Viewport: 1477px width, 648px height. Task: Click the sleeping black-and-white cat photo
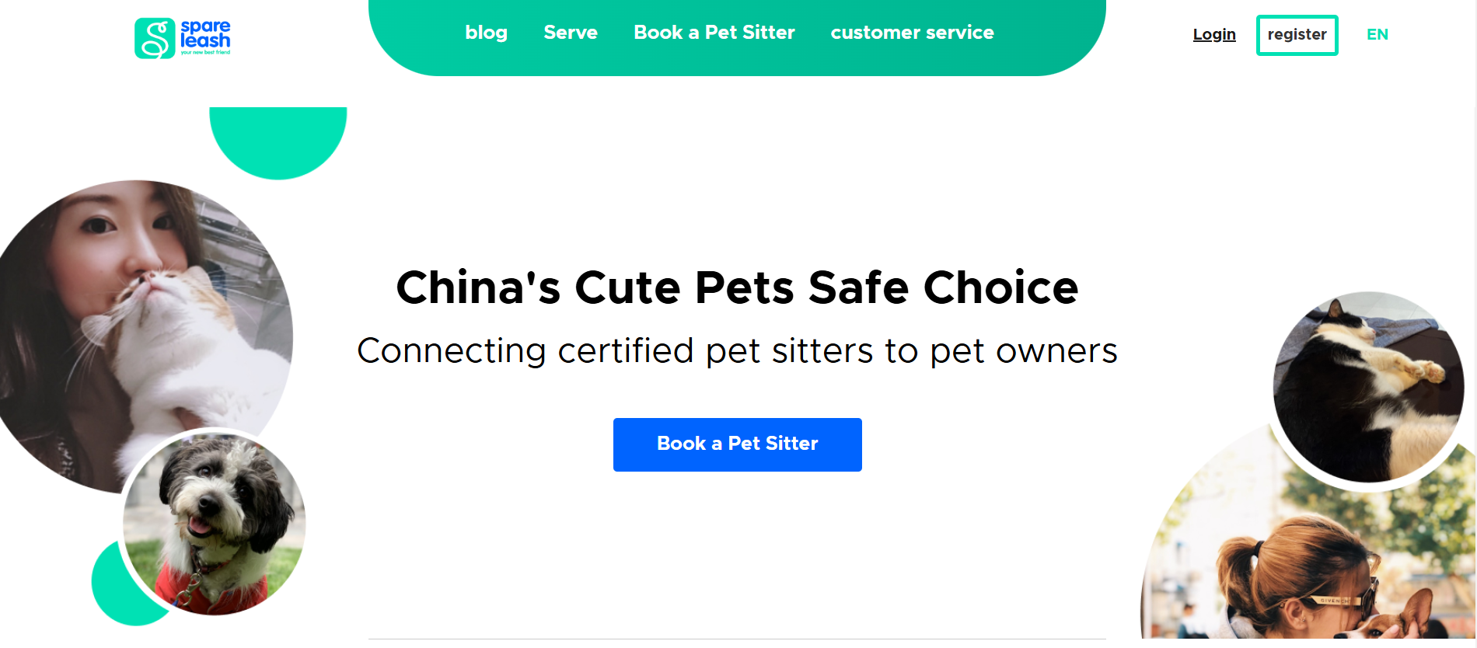click(1368, 386)
